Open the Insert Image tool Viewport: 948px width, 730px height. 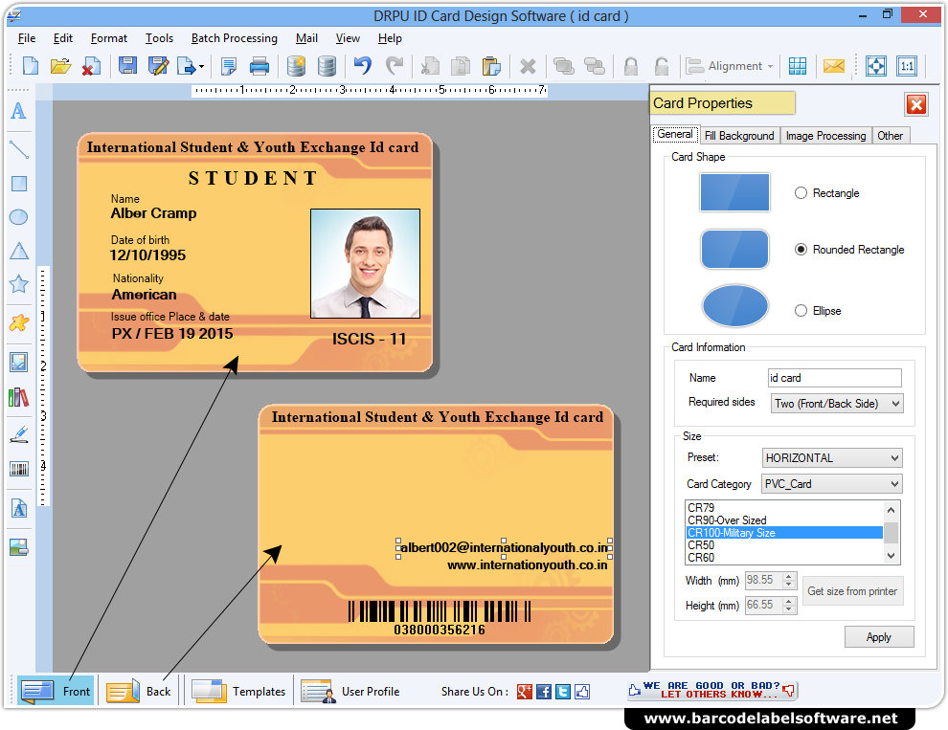coord(17,362)
